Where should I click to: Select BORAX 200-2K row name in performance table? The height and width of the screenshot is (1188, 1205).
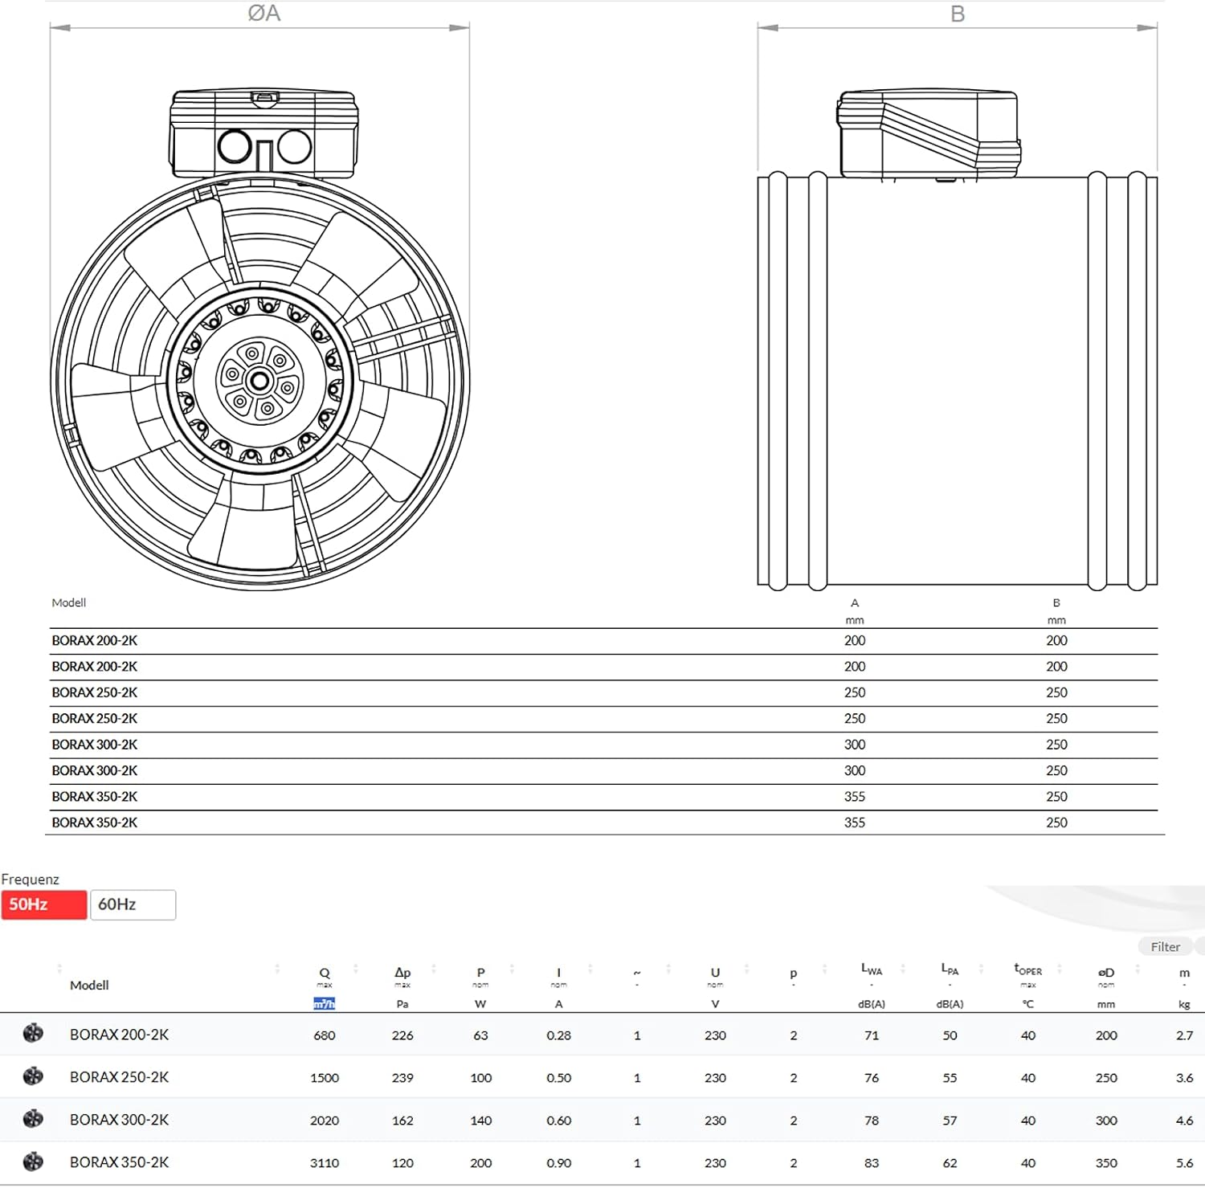coord(119,1035)
